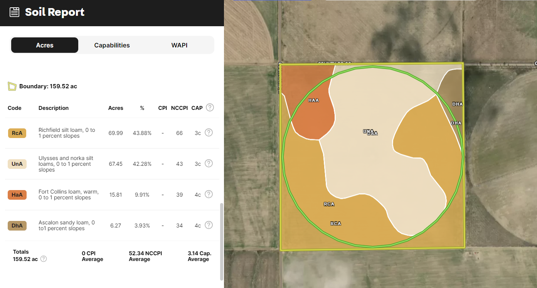Open help icon for RcA soil row
Image resolution: width=537 pixels, height=288 pixels.
click(209, 133)
